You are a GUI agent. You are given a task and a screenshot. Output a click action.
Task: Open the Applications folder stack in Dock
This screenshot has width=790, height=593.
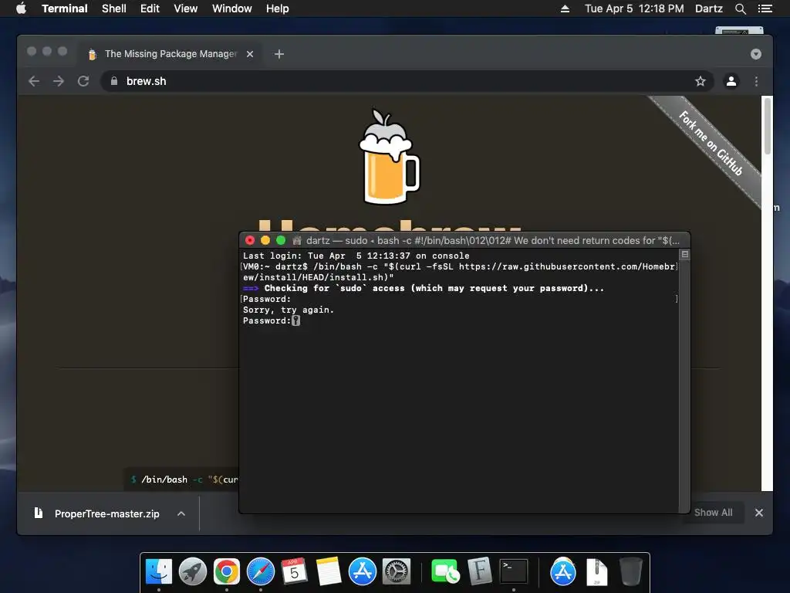[562, 571]
